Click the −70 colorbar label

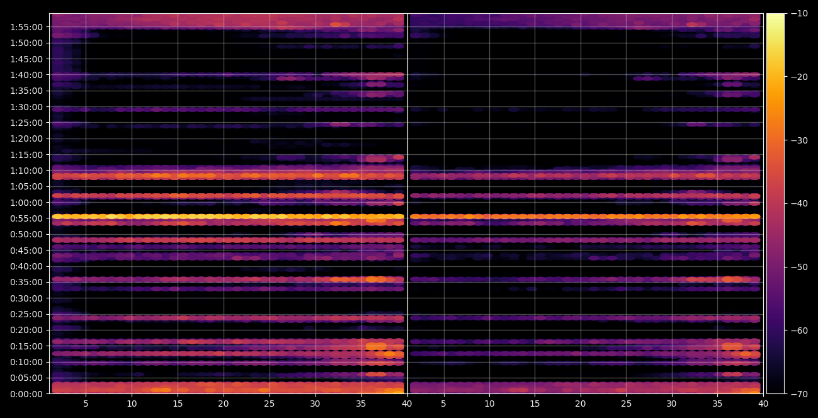point(799,394)
